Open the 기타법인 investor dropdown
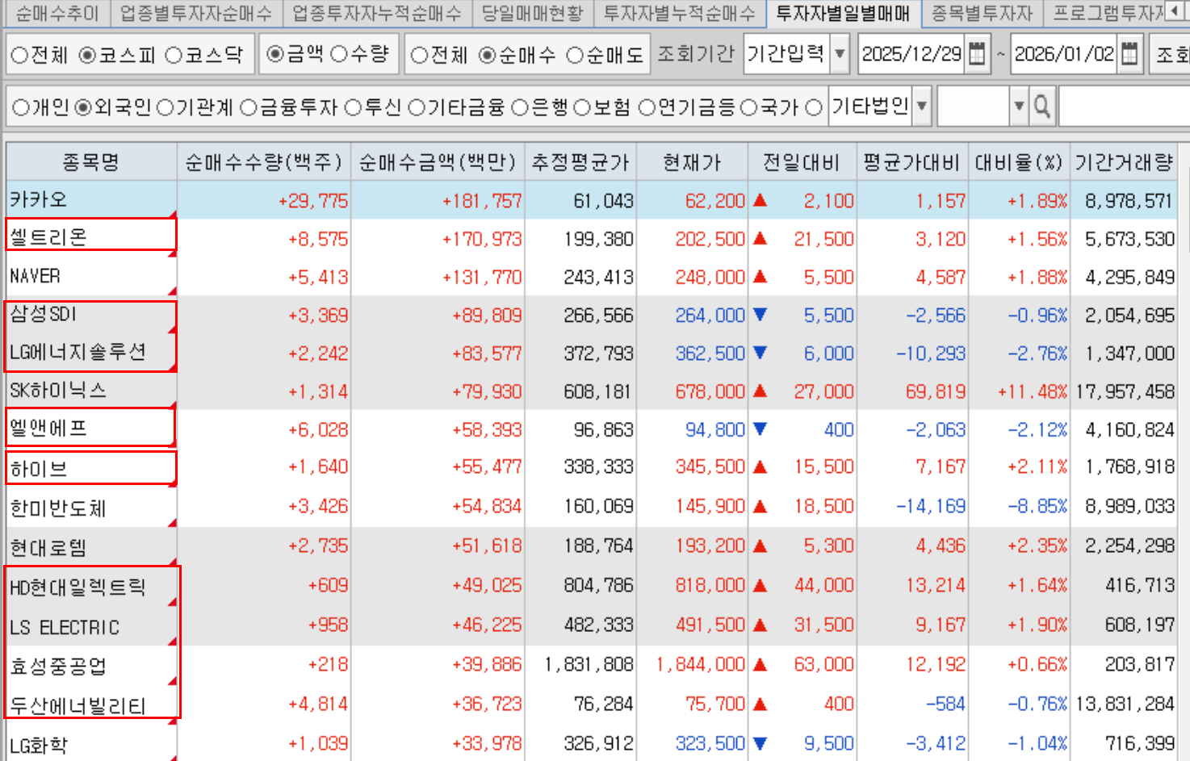This screenshot has width=1190, height=761. tap(921, 107)
